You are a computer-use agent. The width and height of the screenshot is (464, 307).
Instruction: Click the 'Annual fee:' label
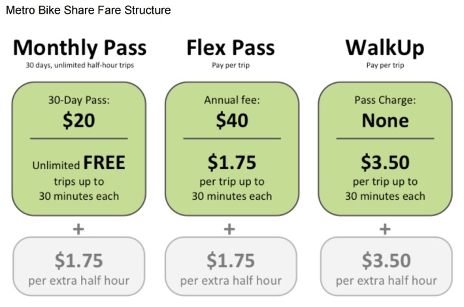coord(232,100)
